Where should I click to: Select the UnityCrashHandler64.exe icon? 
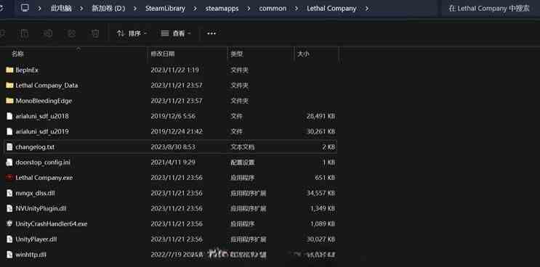pos(9,223)
